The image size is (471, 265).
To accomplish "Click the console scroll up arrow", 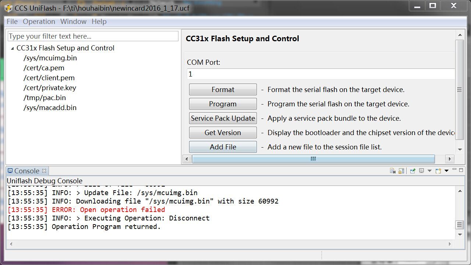I will 460,191.
